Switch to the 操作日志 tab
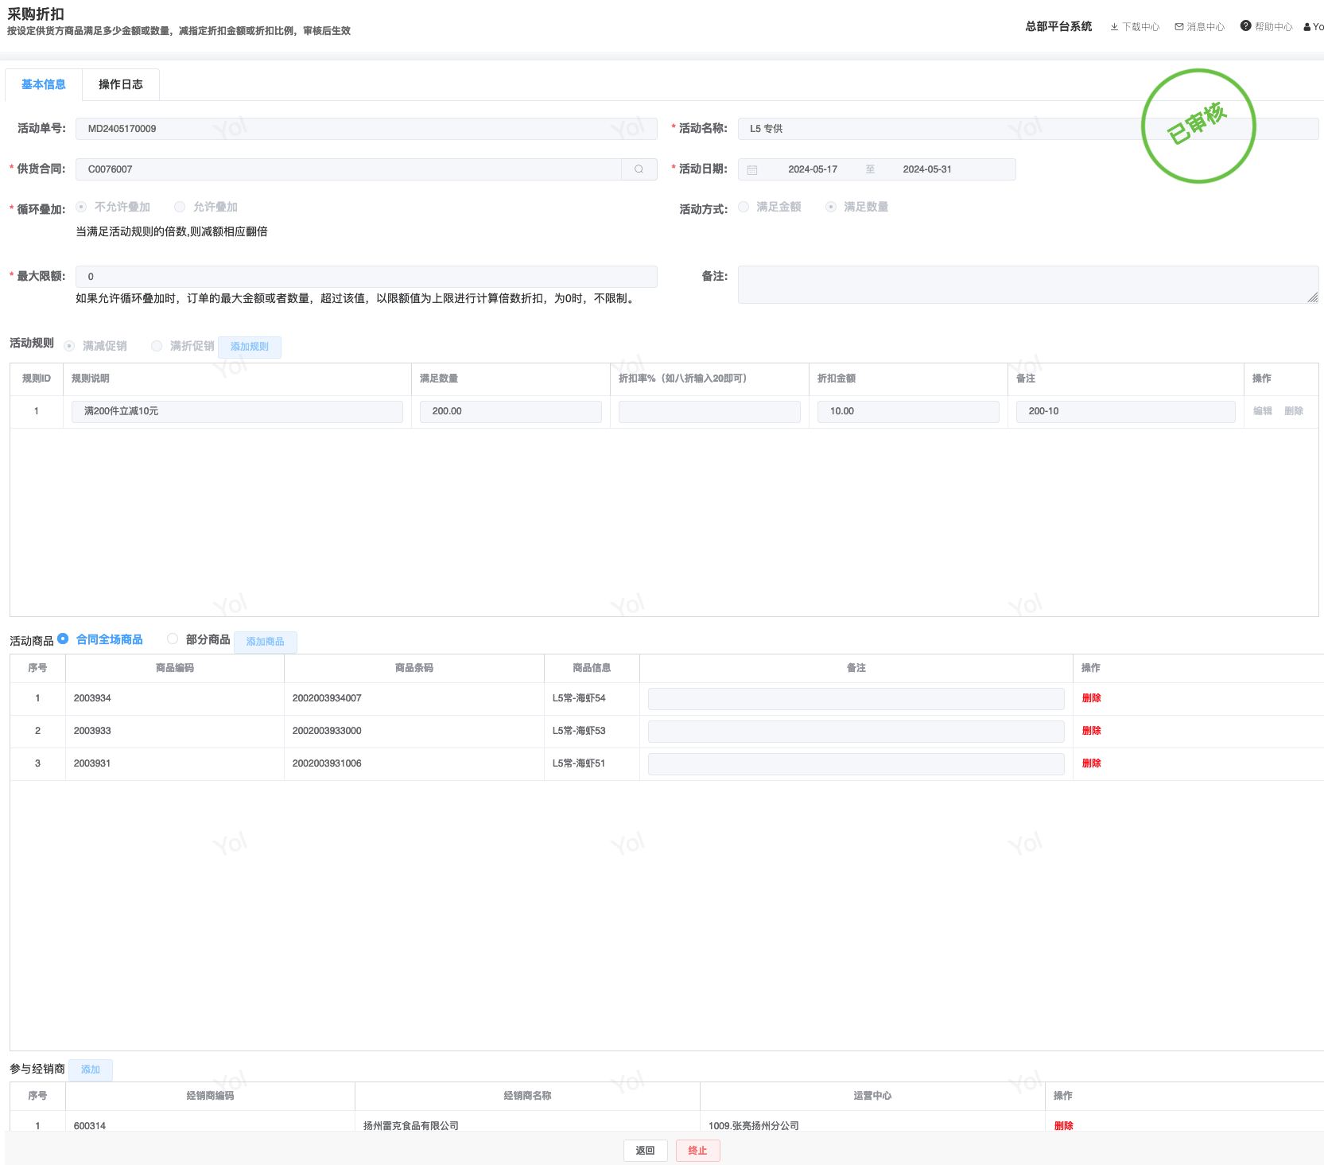The width and height of the screenshot is (1324, 1165). (x=121, y=84)
